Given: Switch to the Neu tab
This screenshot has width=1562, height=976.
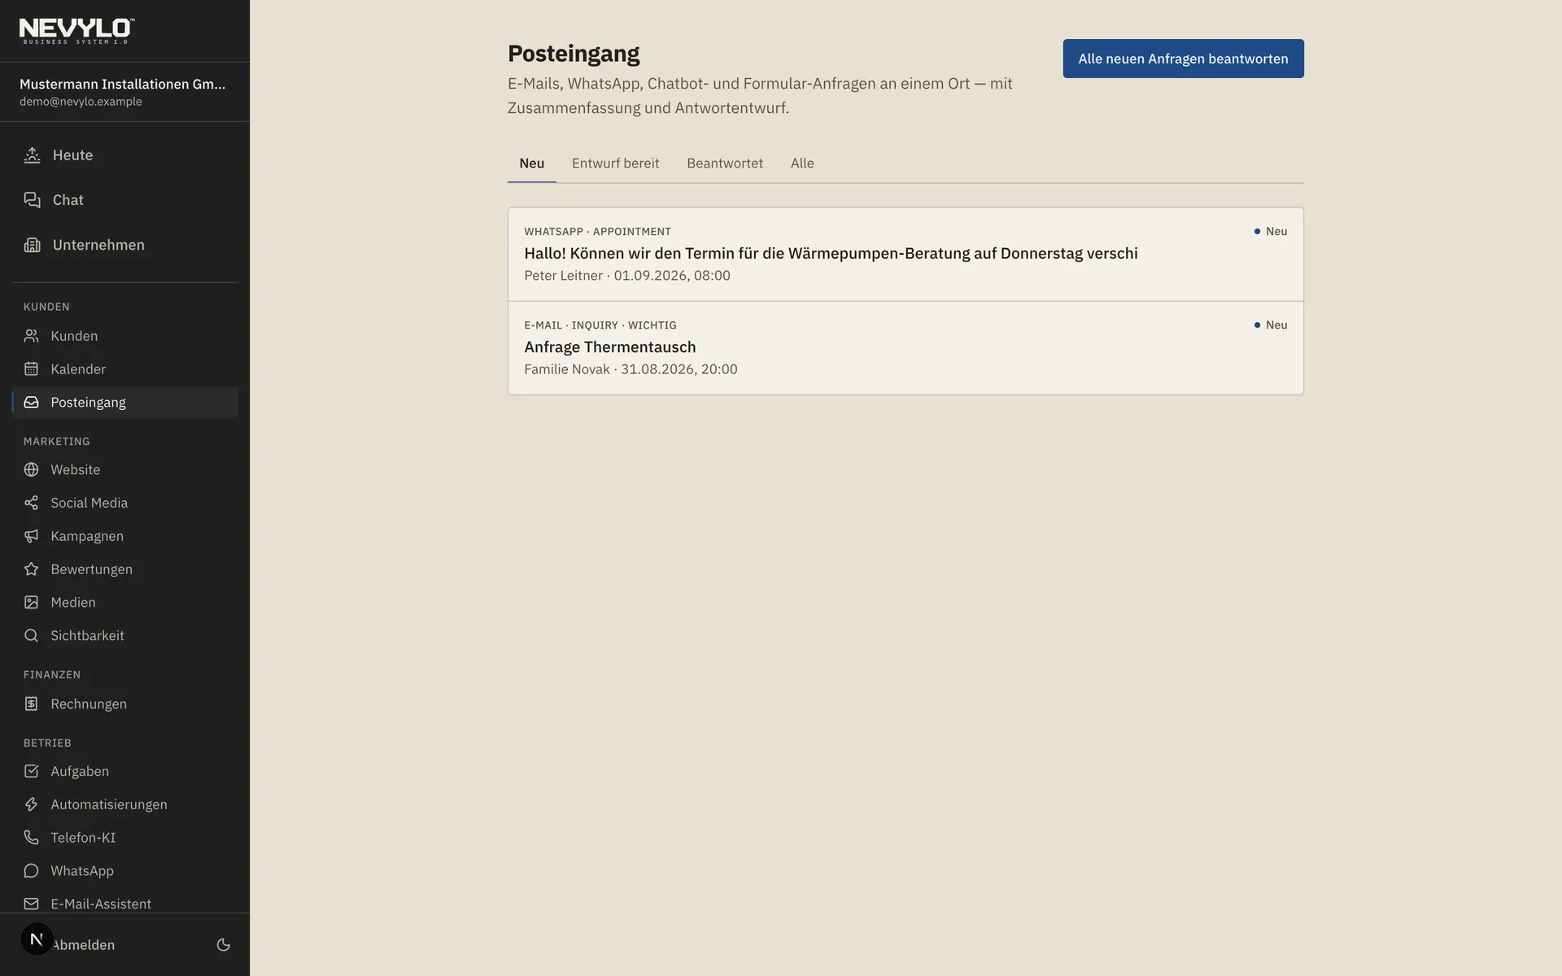Looking at the screenshot, I should click(532, 163).
